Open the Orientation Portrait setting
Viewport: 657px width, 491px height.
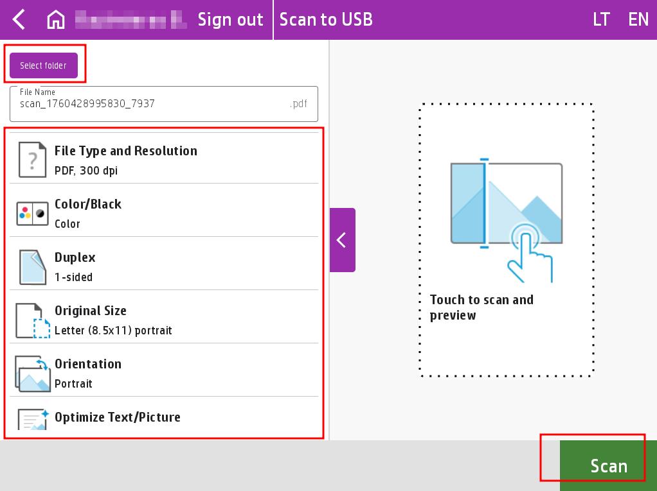click(x=186, y=374)
